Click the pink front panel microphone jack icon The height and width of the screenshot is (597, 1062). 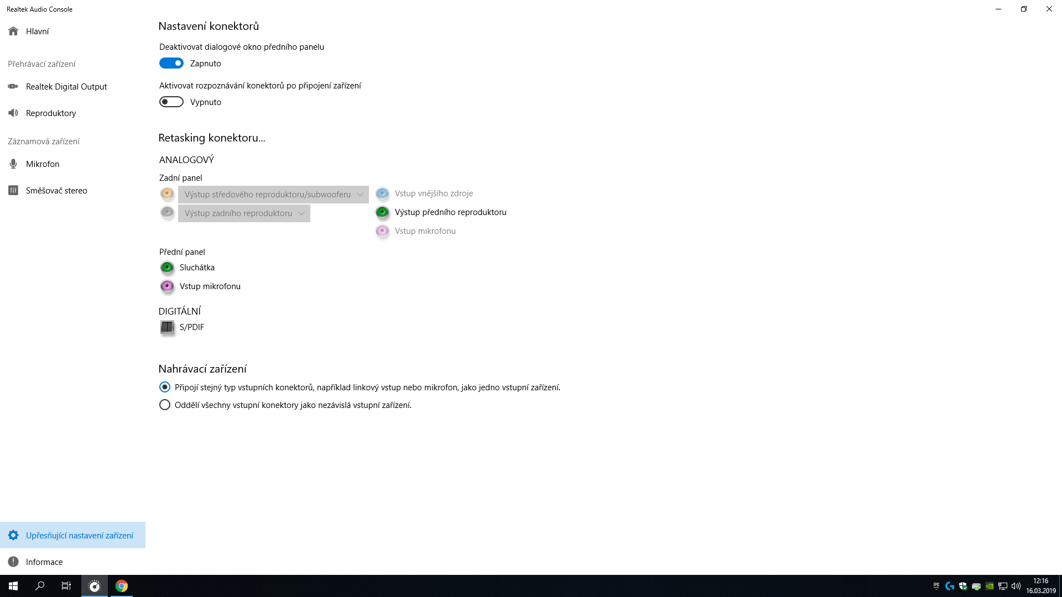(167, 286)
